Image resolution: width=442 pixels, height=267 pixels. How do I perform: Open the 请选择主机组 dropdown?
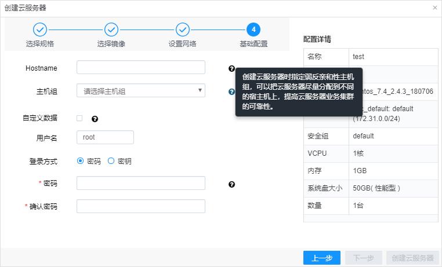coord(140,90)
